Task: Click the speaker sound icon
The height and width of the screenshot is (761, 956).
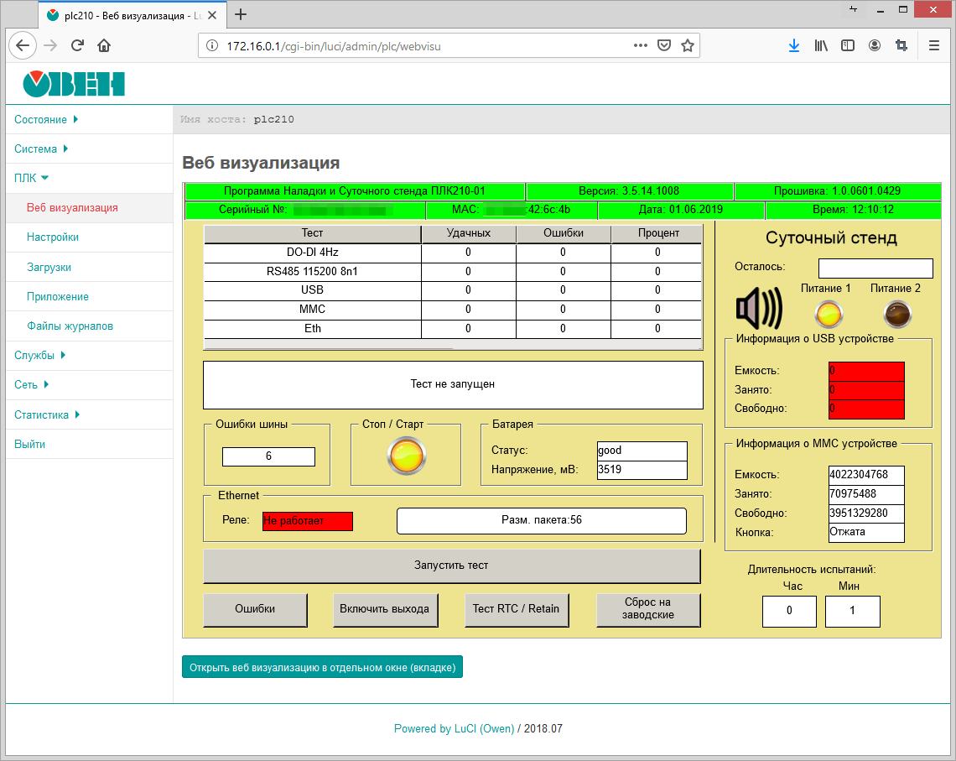Action: (x=758, y=310)
